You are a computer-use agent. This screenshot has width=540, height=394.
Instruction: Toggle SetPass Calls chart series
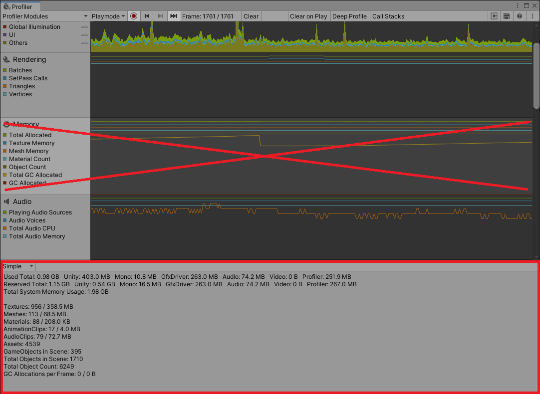click(5, 78)
